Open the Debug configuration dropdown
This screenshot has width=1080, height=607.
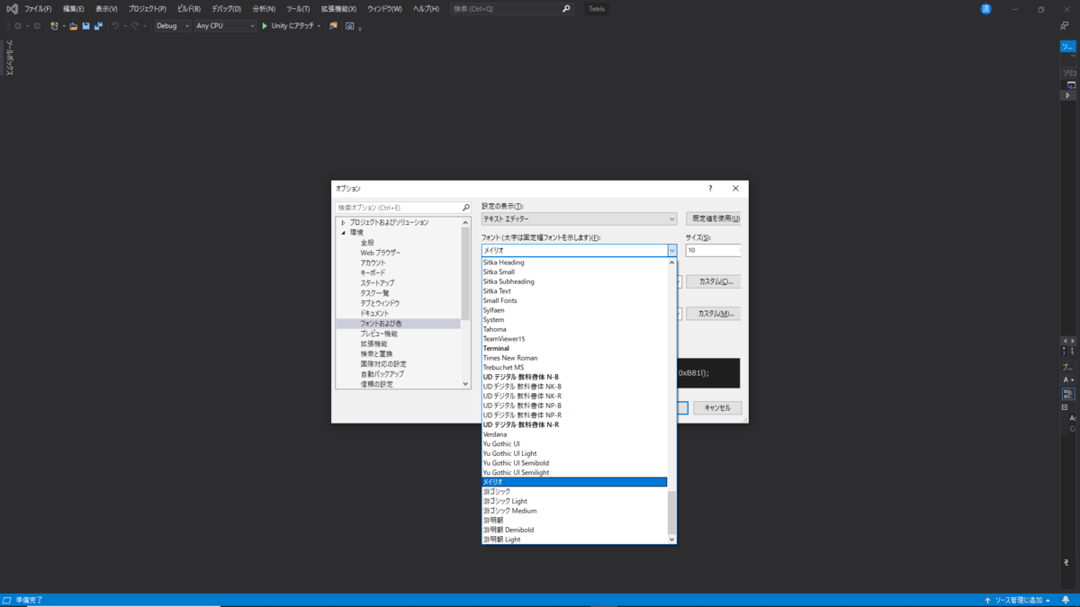pyautogui.click(x=173, y=26)
